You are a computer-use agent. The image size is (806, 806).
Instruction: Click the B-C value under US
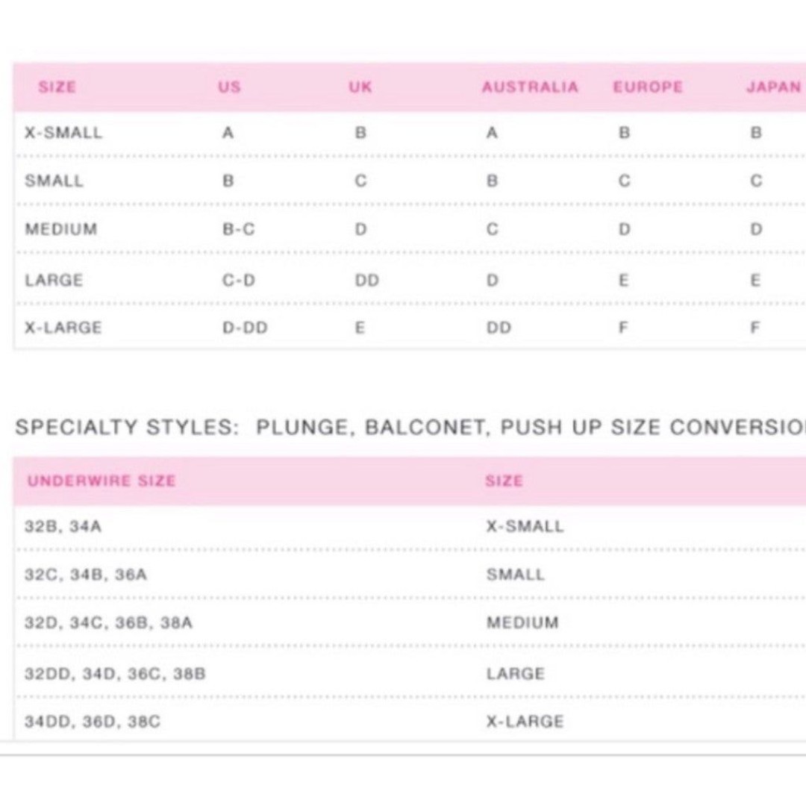click(x=239, y=229)
